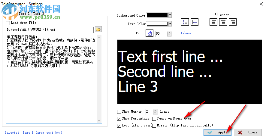The height and width of the screenshot is (140, 266).
Task: Click the Apply button
Action: (217, 132)
